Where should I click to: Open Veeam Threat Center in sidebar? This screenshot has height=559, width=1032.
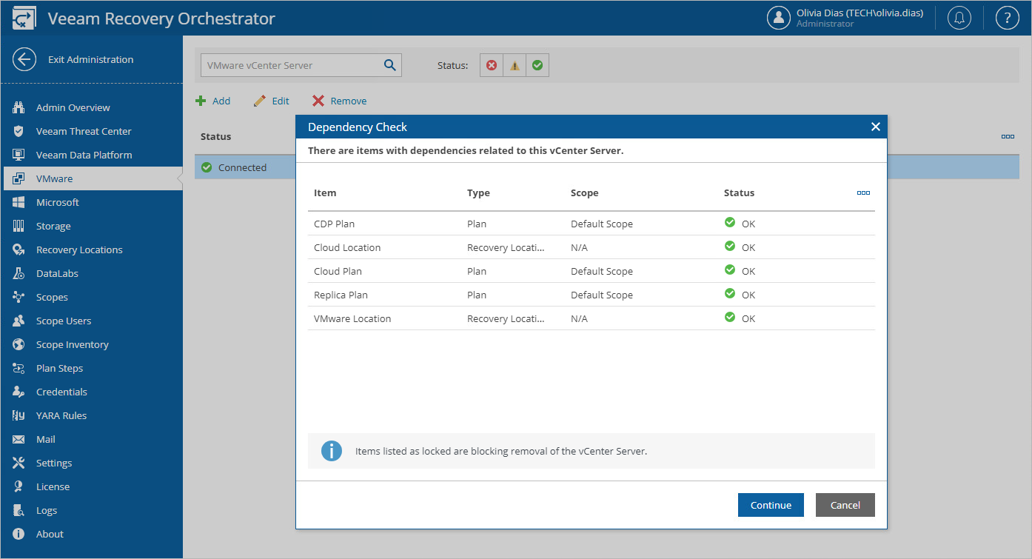click(x=84, y=131)
